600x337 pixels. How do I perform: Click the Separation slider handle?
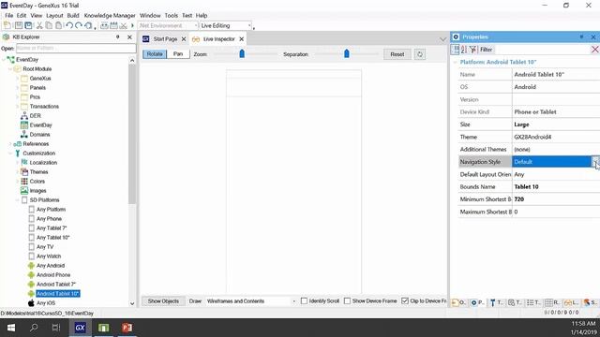347,53
